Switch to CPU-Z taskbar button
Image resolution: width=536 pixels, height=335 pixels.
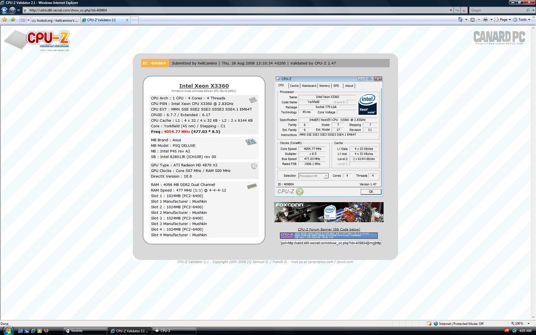(174, 331)
